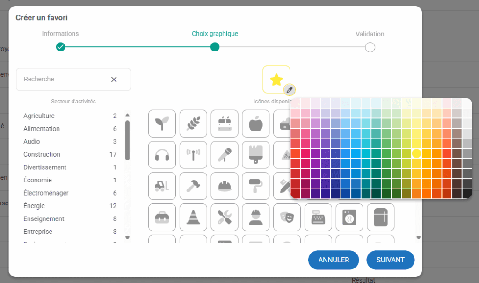The image size is (479, 283).
Task: Jump to the Validation step circle
Action: (x=370, y=47)
